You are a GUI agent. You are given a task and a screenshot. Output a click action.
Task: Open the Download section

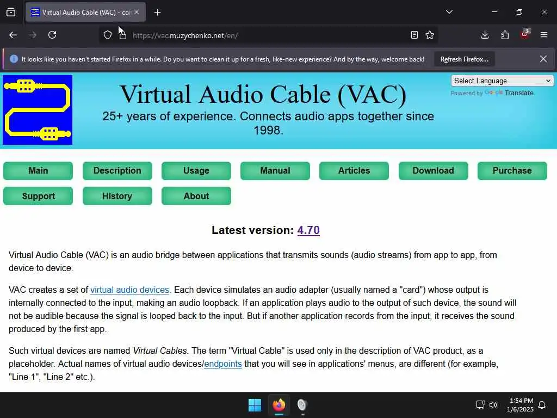tap(433, 171)
